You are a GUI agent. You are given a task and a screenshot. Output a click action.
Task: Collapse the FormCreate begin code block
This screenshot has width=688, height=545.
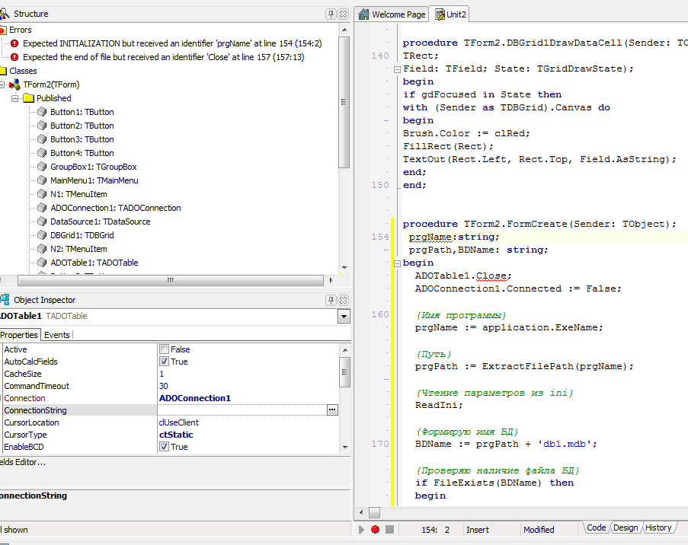click(x=396, y=263)
